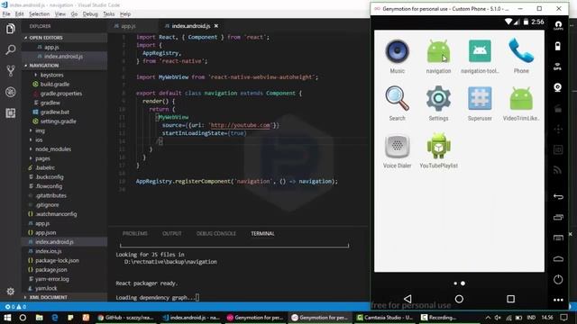Switch to Camtasia Studio taskbar window
Screen dimensions: 577x324
point(385,318)
